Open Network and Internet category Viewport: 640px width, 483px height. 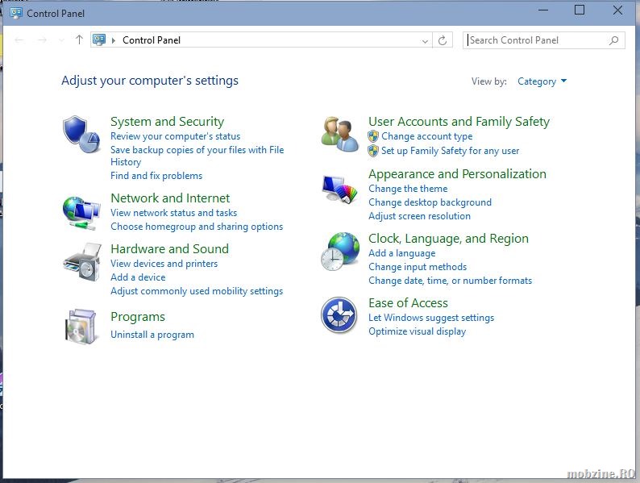tap(170, 198)
